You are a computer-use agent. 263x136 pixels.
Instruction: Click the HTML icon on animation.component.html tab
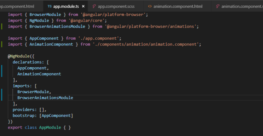click(x=150, y=6)
